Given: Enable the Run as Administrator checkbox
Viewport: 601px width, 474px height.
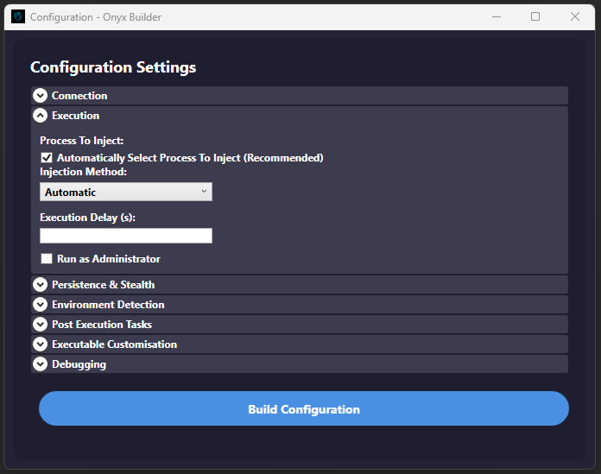Looking at the screenshot, I should [47, 259].
